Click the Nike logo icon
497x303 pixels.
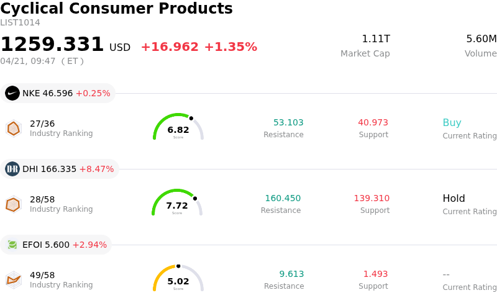[x=12, y=93]
